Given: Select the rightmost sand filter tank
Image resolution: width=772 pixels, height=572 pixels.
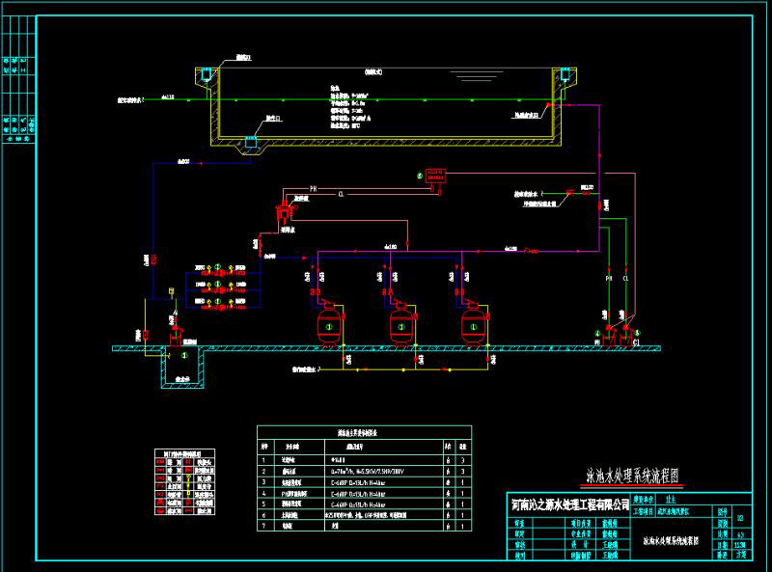Looking at the screenshot, I should [472, 325].
